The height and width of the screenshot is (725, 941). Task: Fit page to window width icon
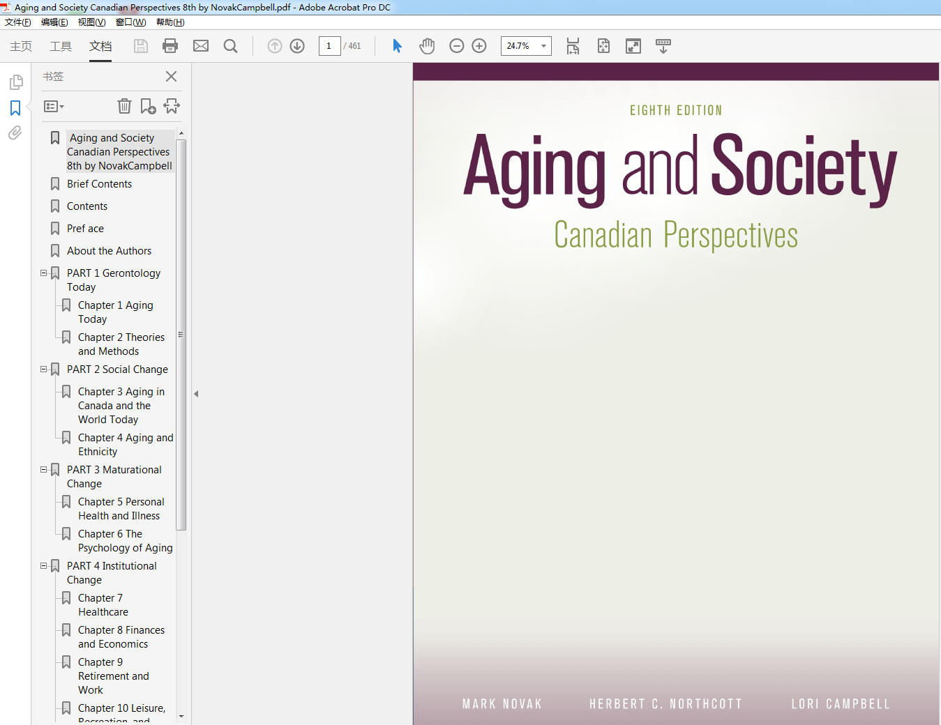coord(573,46)
